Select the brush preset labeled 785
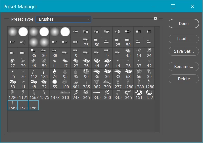Screen dimensions: 203x143 point(86,84)
